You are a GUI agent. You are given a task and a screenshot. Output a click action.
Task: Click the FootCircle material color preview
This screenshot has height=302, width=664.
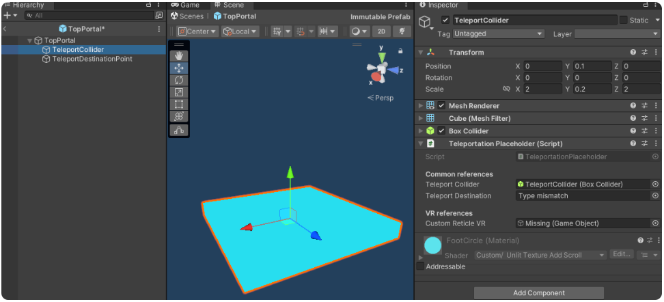[x=432, y=246]
